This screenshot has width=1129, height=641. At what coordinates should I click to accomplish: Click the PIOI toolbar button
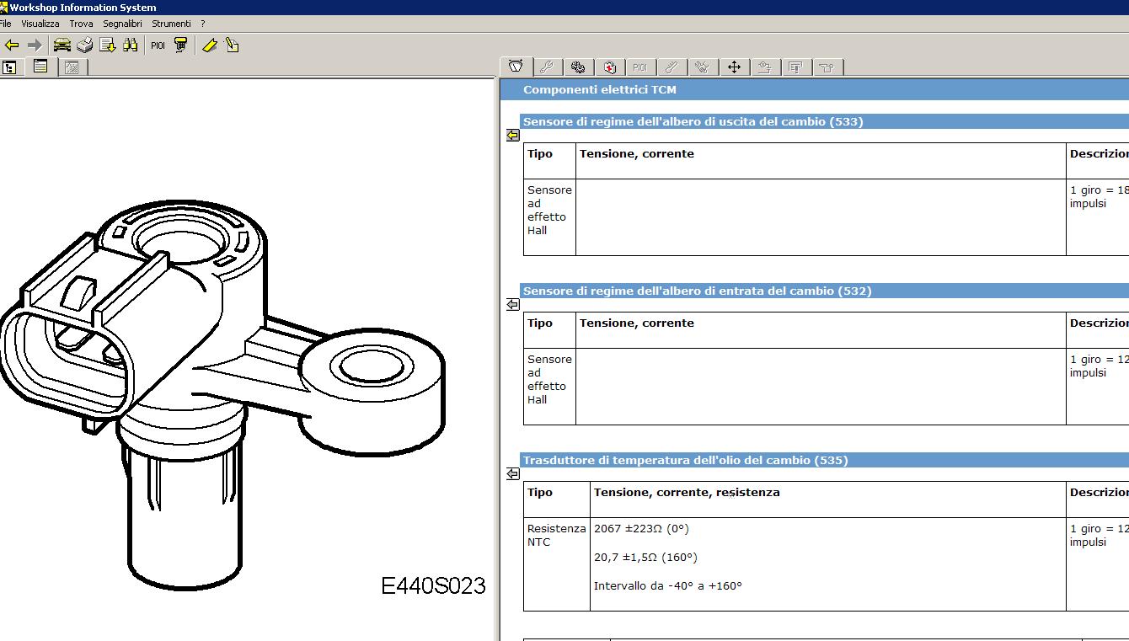pyautogui.click(x=158, y=45)
